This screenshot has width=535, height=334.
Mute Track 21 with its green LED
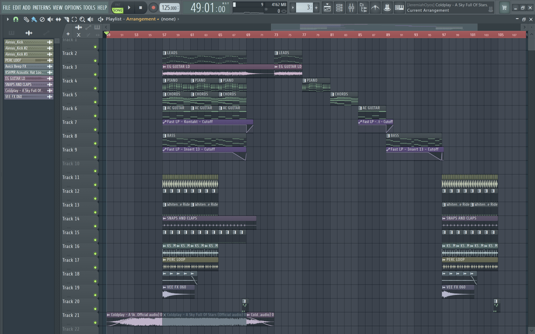95,323
